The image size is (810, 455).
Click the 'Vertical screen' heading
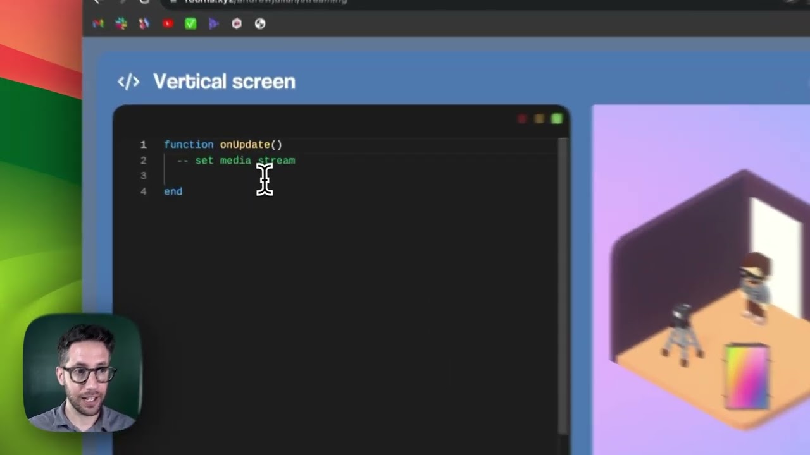click(224, 82)
